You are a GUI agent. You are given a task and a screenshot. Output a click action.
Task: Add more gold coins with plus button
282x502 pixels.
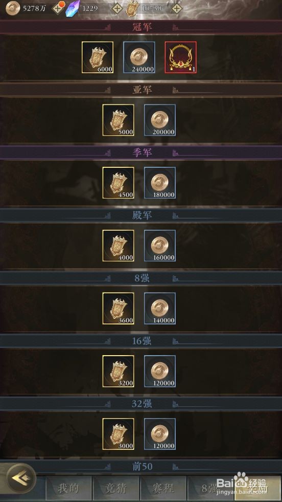click(x=58, y=8)
